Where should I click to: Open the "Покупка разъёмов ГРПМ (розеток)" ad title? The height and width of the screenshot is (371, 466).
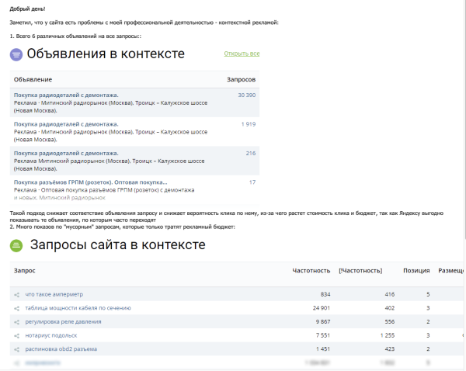(91, 182)
